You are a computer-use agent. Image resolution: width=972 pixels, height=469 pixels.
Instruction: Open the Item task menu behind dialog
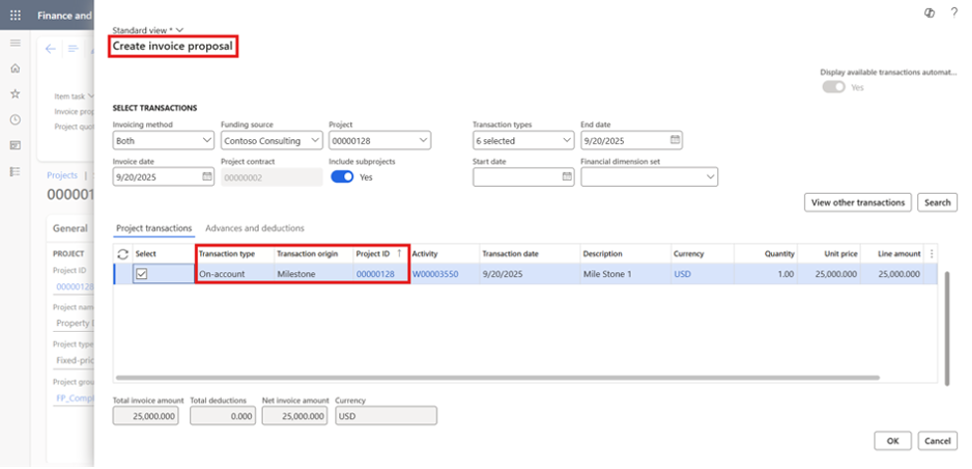74,96
